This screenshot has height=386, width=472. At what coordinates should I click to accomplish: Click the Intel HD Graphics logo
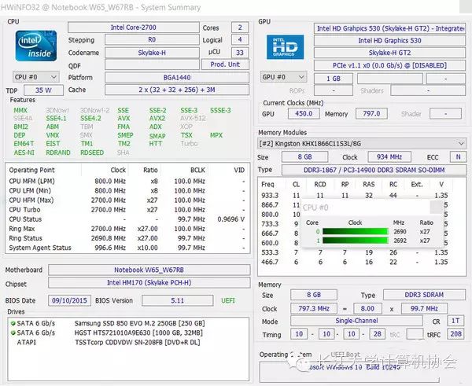pyautogui.click(x=285, y=47)
